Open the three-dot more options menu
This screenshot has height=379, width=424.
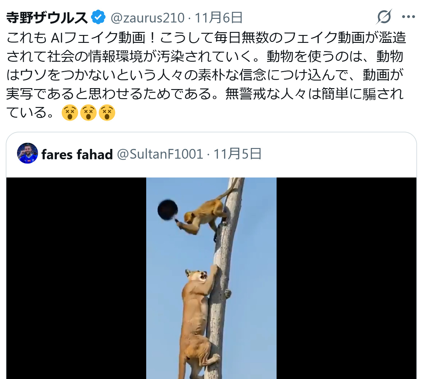click(408, 17)
